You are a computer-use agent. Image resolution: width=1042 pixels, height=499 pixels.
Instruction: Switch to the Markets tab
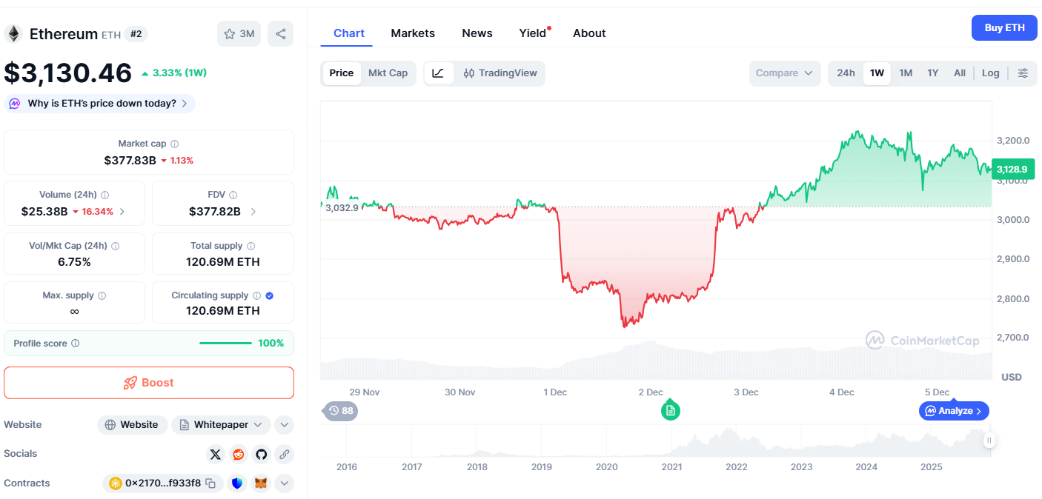(413, 33)
